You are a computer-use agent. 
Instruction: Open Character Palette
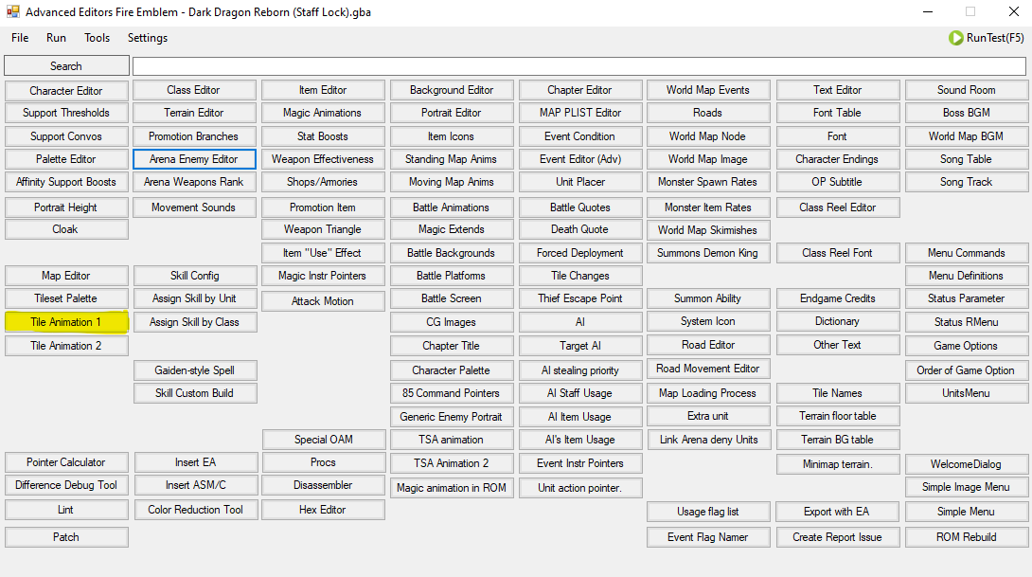(x=452, y=370)
